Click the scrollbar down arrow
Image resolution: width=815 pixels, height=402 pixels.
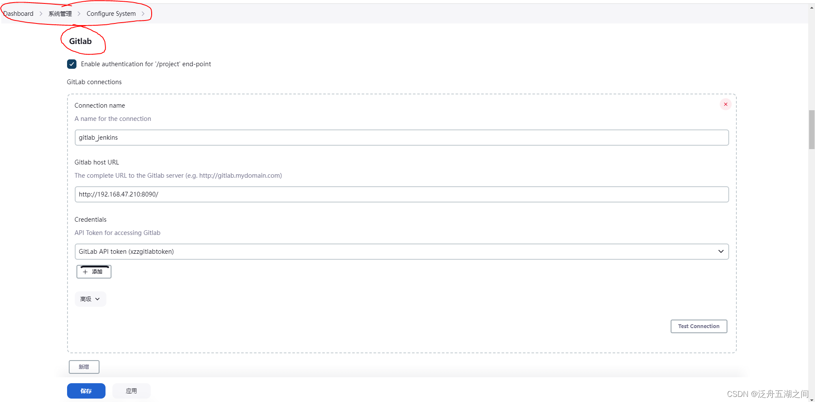(x=812, y=399)
